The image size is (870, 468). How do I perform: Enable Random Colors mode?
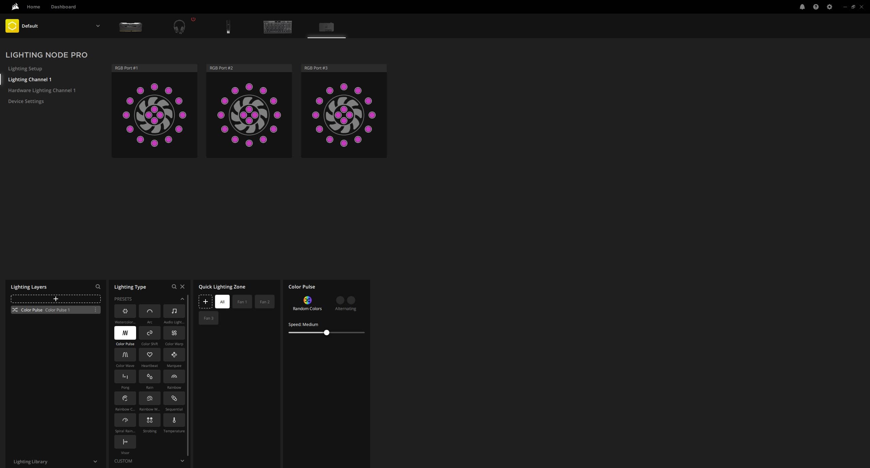[307, 303]
